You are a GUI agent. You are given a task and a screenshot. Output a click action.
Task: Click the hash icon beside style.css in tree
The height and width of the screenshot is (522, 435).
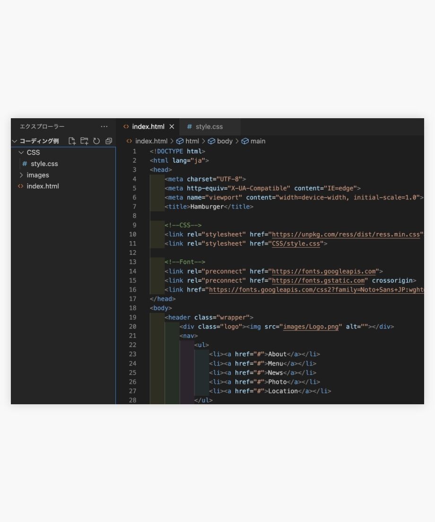pyautogui.click(x=25, y=164)
